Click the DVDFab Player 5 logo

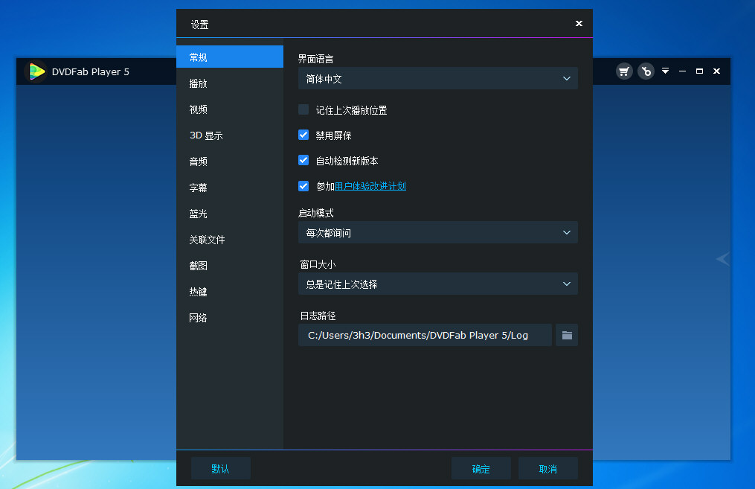click(36, 71)
